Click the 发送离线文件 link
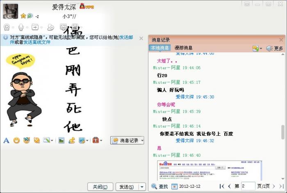The image size is (287, 193). [37, 42]
